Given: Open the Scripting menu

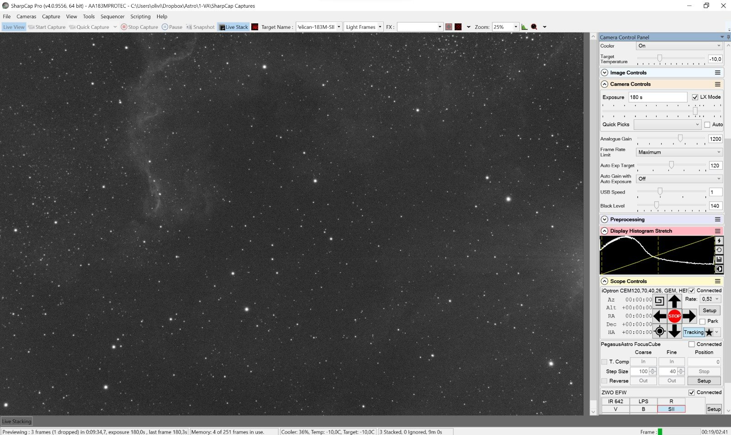Looking at the screenshot, I should (x=140, y=16).
